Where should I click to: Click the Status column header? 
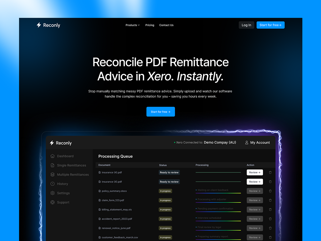click(x=163, y=165)
